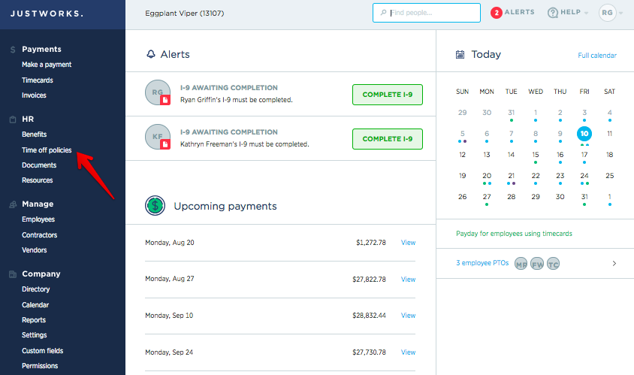Open Contractors in sidebar
This screenshot has height=375, width=634.
(x=39, y=235)
